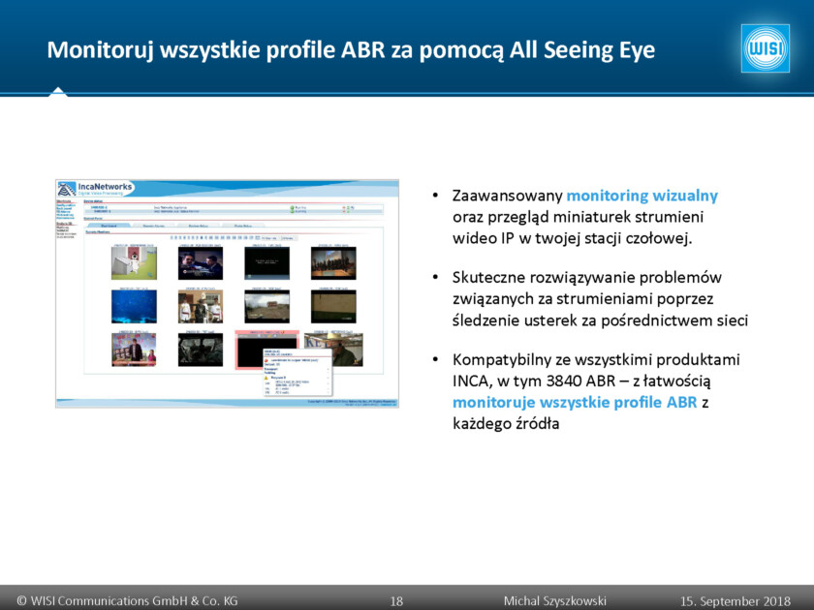Image resolution: width=814 pixels, height=610 pixels.
Task: Open the first dropdown beside the page numbers
Action: coord(267,237)
